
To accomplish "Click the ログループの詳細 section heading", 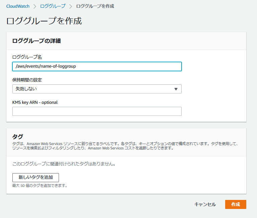I will pyautogui.click(x=37, y=41).
